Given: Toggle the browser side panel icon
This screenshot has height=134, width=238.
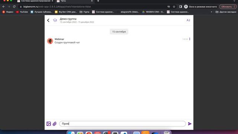Looking at the screenshot, I should tap(180, 7).
